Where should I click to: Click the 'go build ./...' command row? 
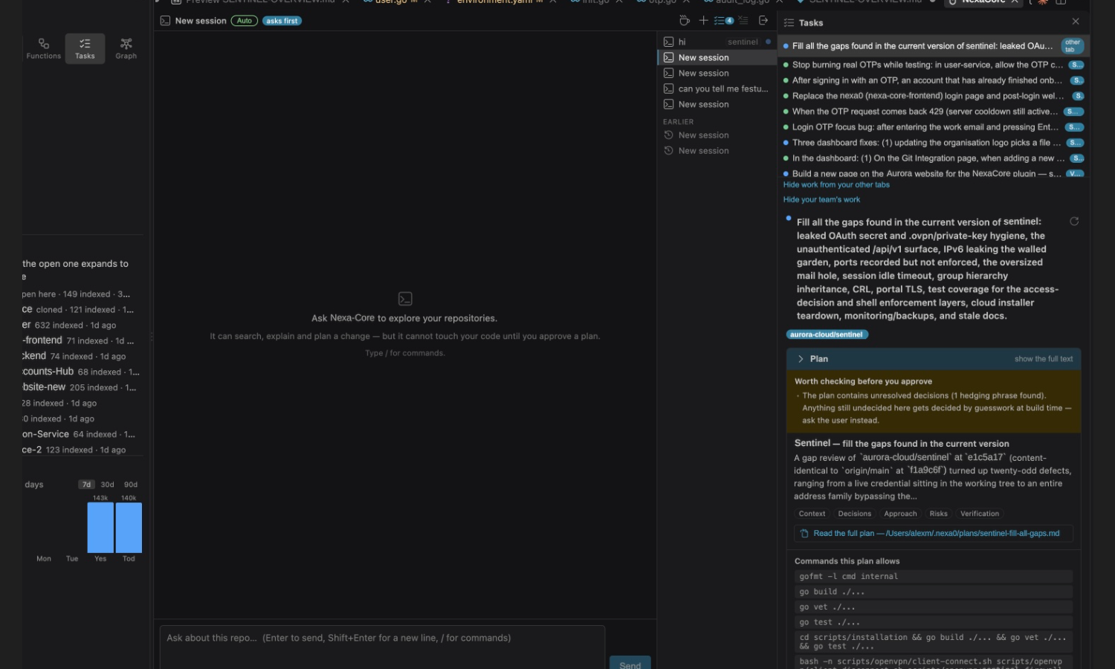(934, 592)
